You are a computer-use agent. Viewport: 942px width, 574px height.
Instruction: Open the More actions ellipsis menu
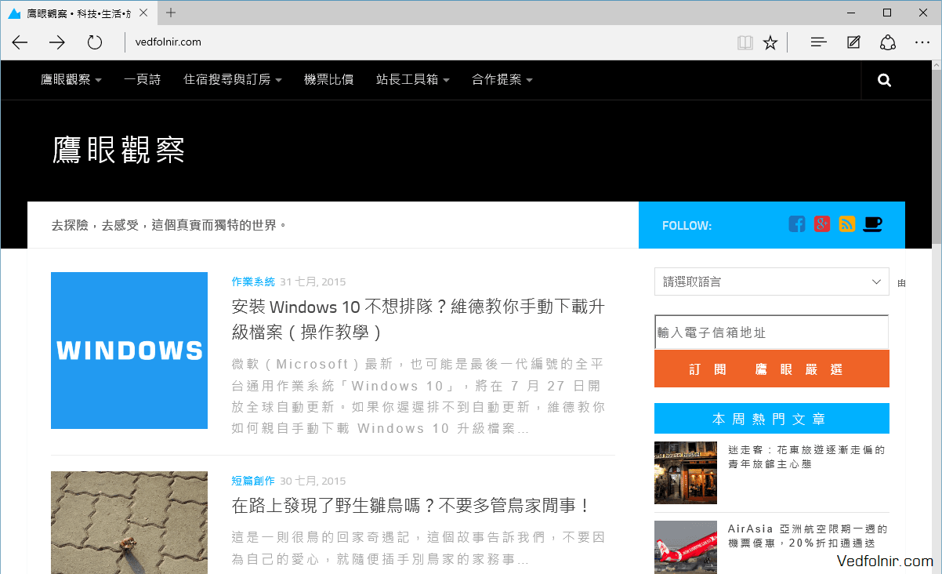pos(922,42)
